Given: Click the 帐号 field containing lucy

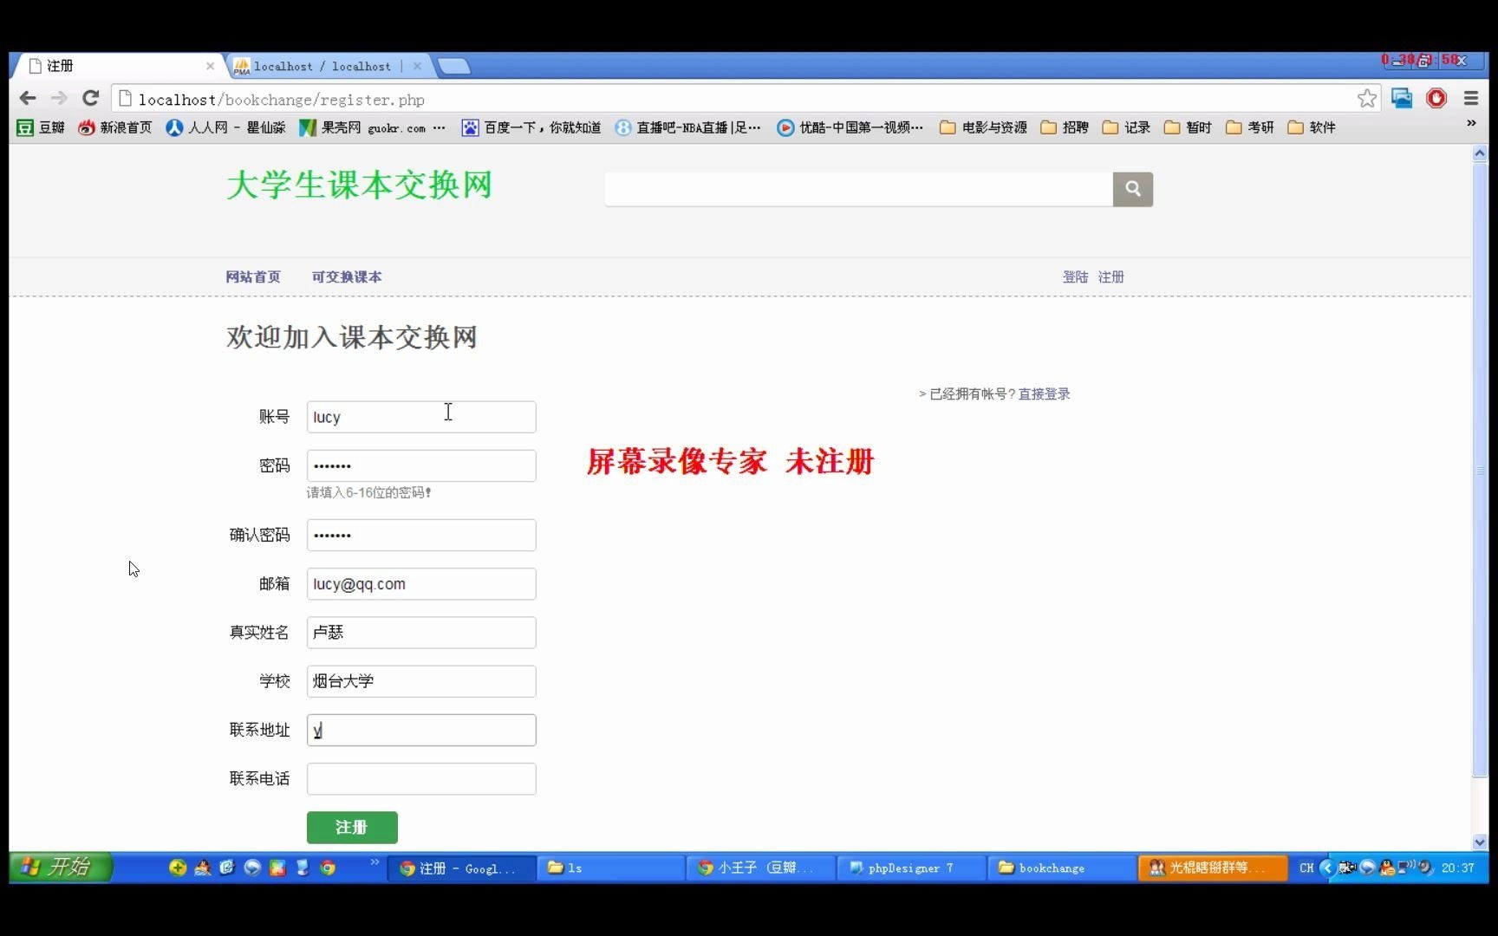Looking at the screenshot, I should (x=421, y=417).
